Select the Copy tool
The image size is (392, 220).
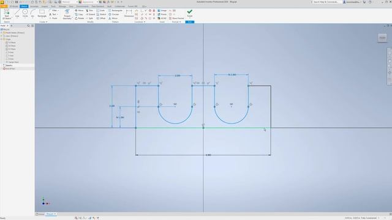click(79, 15)
